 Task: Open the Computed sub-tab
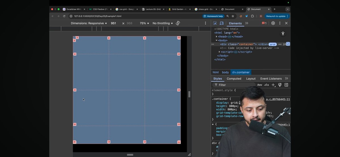tap(234, 78)
